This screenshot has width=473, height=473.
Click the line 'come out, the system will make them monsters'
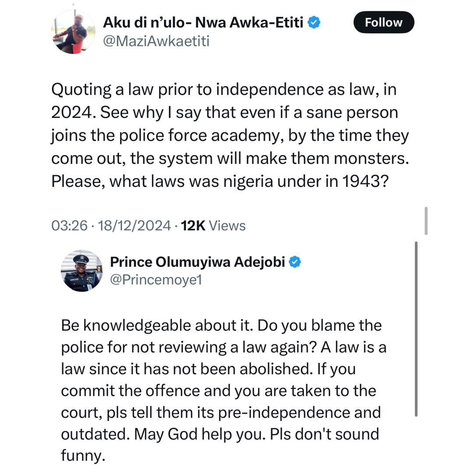click(229, 158)
